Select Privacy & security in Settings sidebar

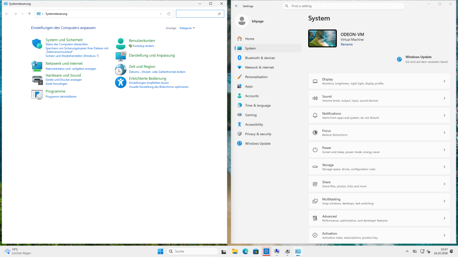(x=268, y=134)
